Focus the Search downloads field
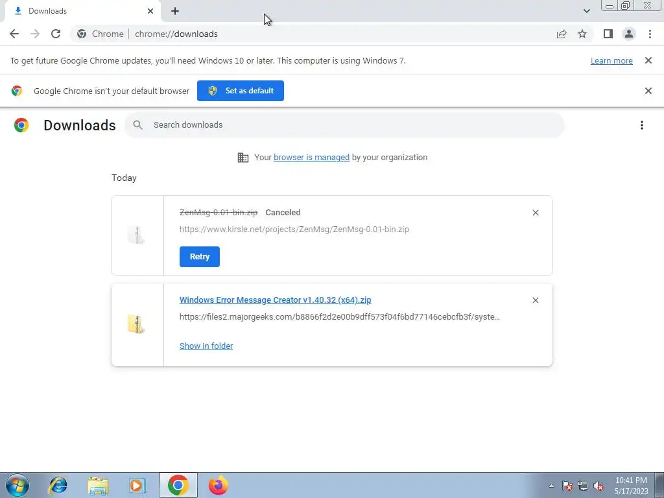664x498 pixels. (x=344, y=125)
